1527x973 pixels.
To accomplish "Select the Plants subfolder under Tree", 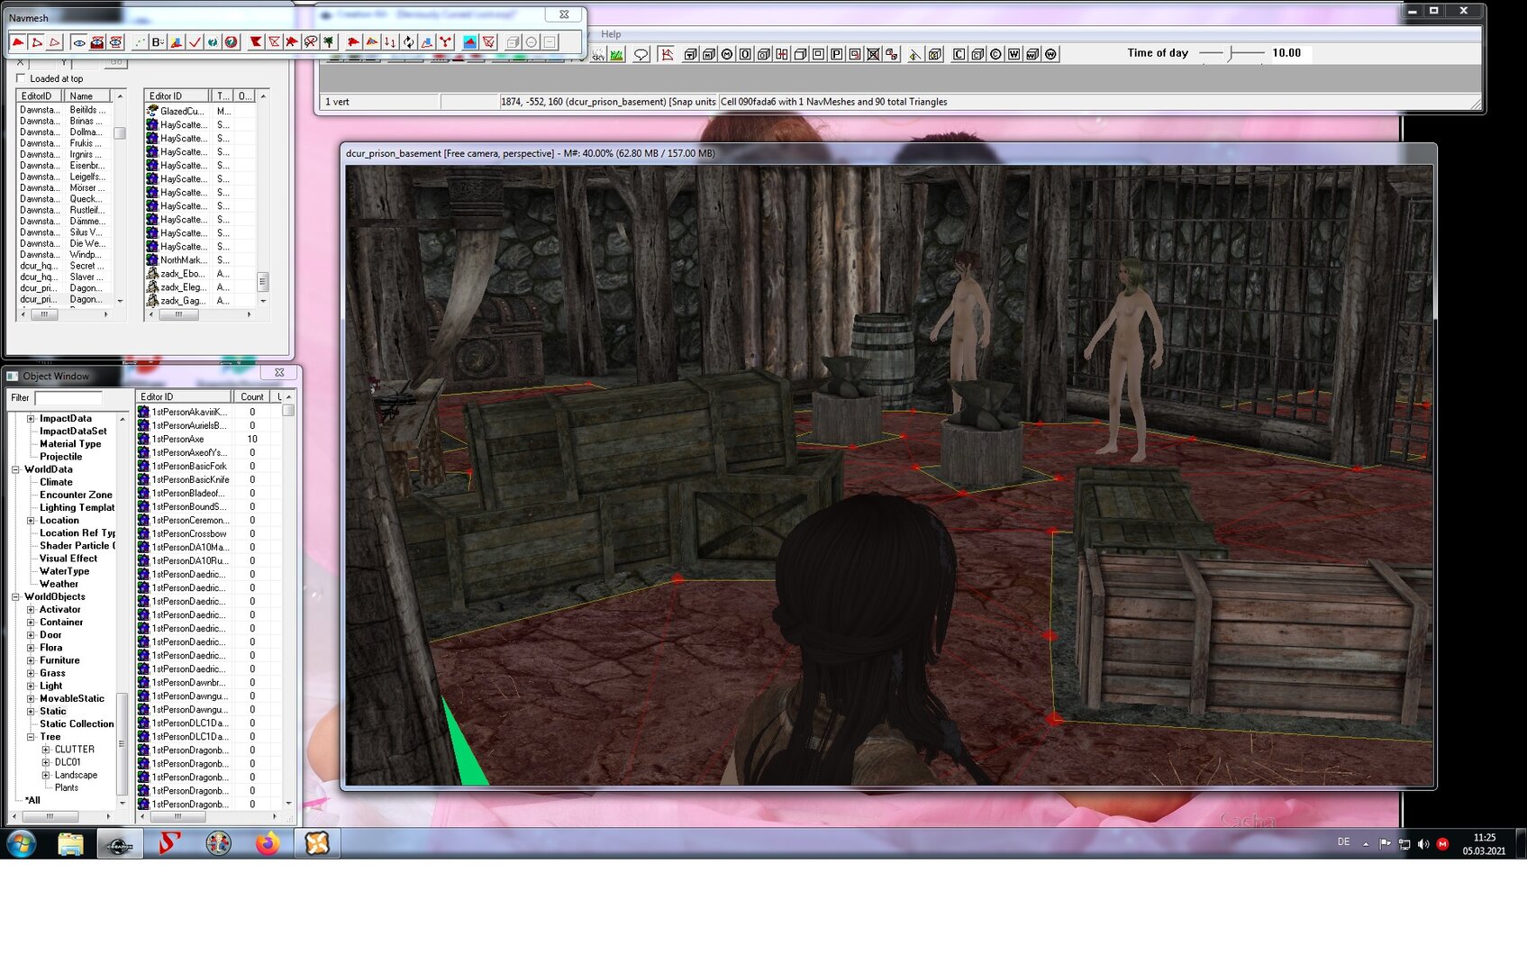I will tap(67, 787).
